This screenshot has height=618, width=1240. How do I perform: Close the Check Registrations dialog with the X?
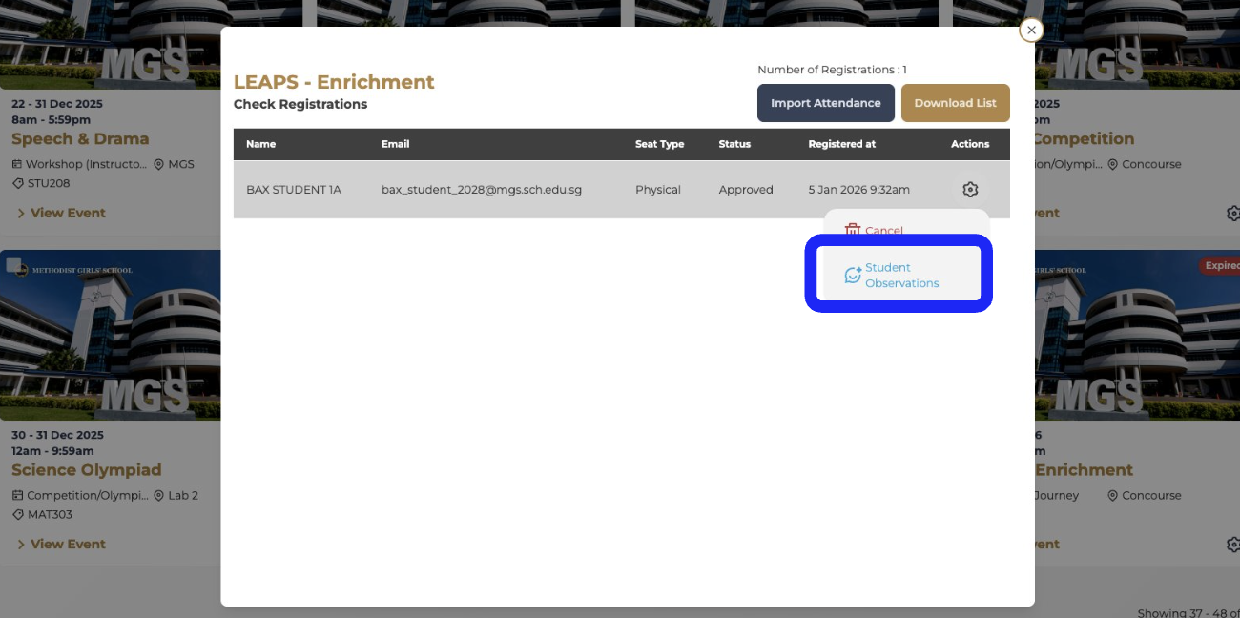(x=1030, y=31)
